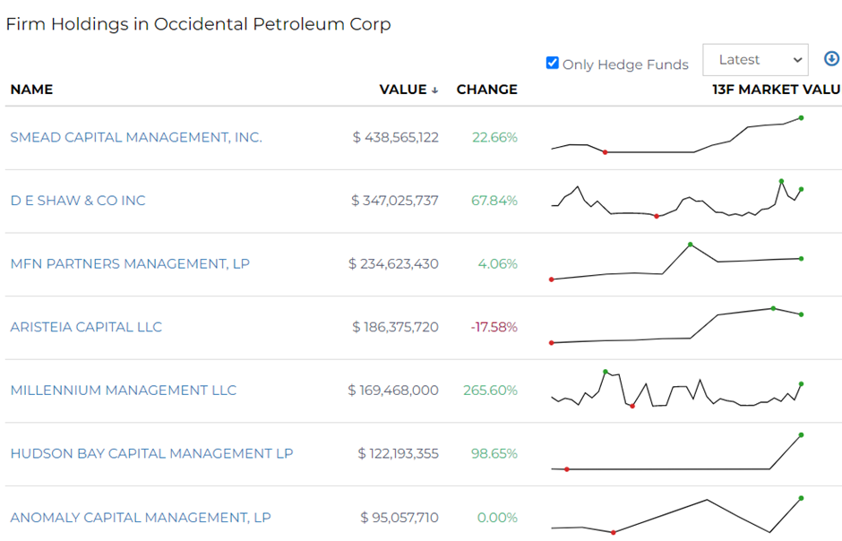842x541 pixels.
Task: Open Smead Capital Management, Inc. link
Action: pyautogui.click(x=136, y=137)
